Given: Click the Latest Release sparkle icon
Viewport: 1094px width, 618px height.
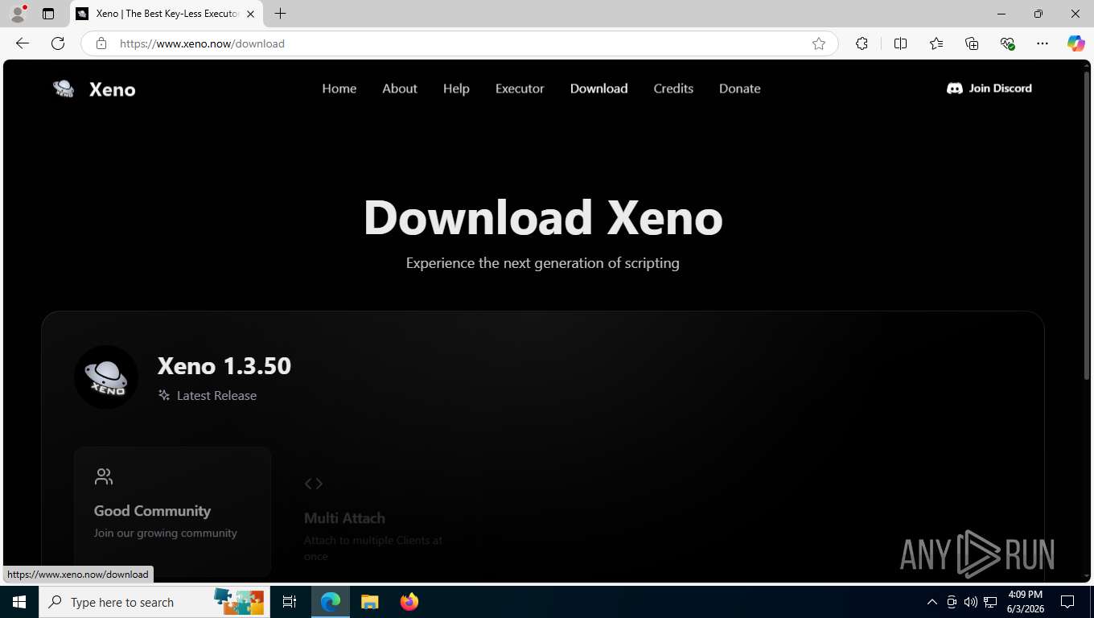Looking at the screenshot, I should pos(164,395).
